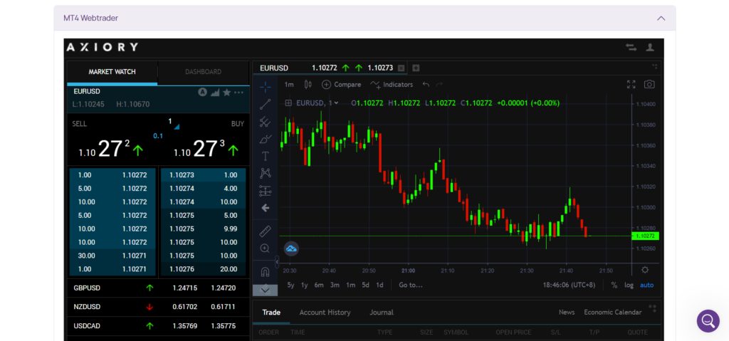This screenshot has width=729, height=341.
Task: Open the News tab
Action: click(567, 312)
